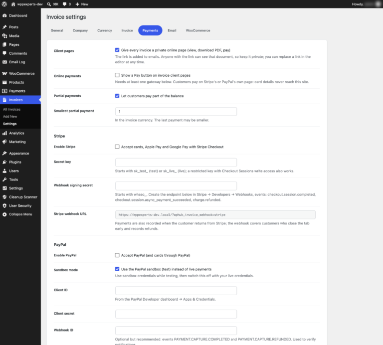The image size is (383, 345).
Task: Switch to the Email tab
Action: coord(172,30)
